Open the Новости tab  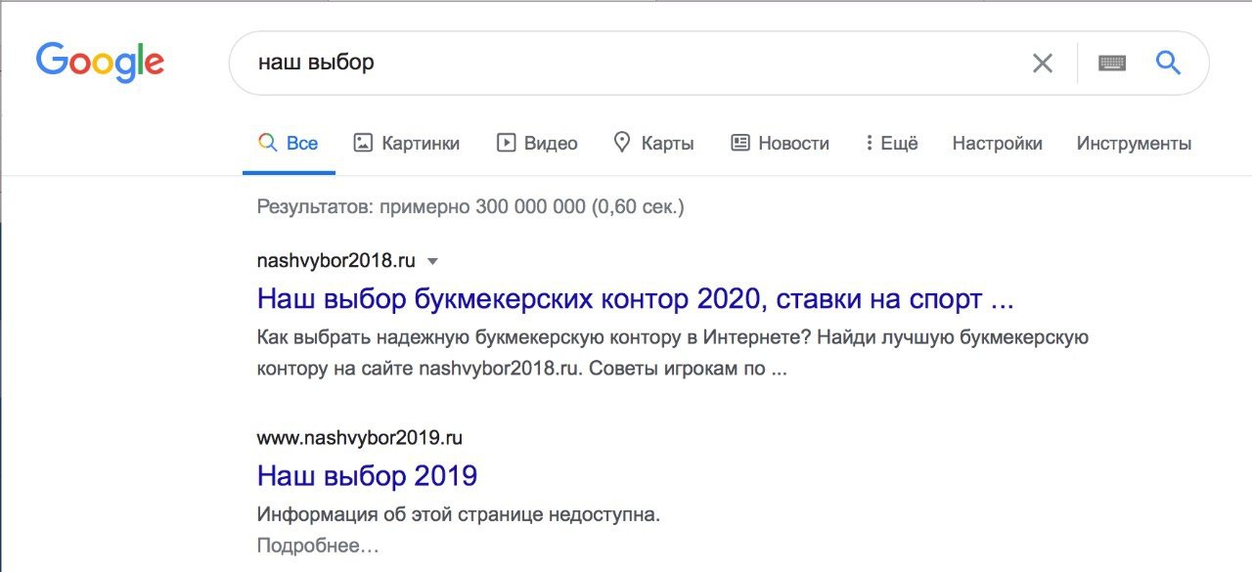(x=780, y=144)
